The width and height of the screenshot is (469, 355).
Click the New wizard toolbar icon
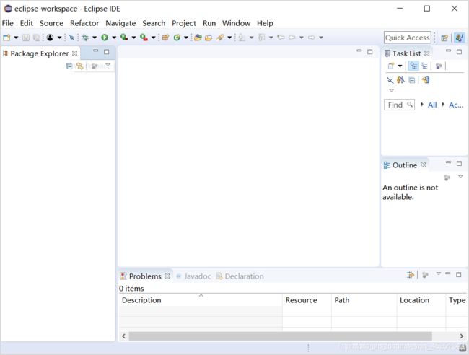pyautogui.click(x=6, y=38)
